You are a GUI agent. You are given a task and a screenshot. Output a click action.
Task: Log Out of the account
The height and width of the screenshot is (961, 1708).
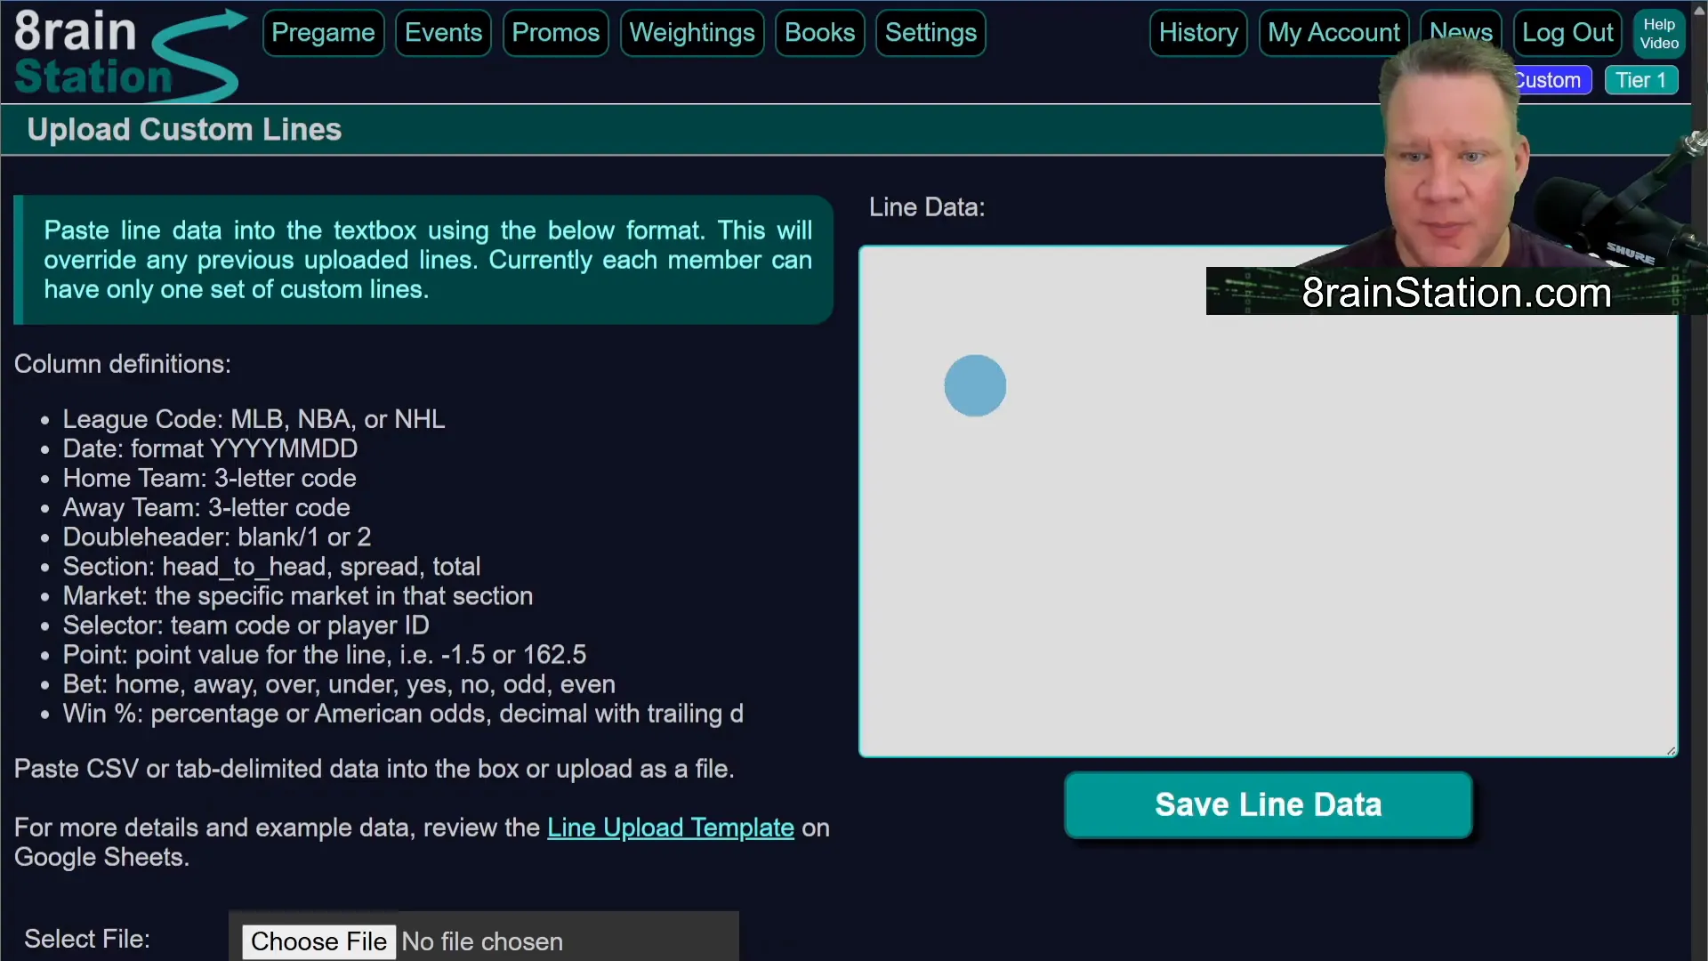[1567, 33]
